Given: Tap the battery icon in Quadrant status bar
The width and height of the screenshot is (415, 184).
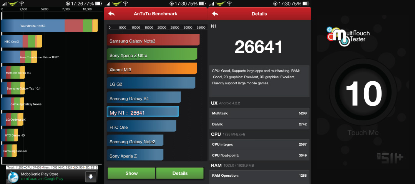Looking at the screenshot, I should pyautogui.click(x=98, y=4).
